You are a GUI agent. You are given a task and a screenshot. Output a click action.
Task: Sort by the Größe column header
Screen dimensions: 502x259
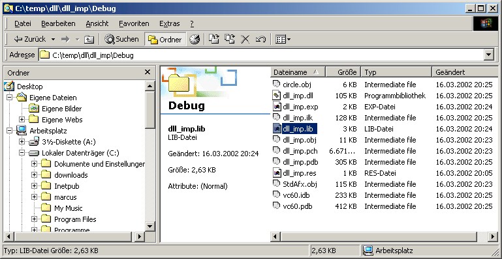(x=343, y=72)
